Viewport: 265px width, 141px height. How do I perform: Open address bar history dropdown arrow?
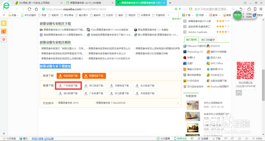[x=185, y=9]
